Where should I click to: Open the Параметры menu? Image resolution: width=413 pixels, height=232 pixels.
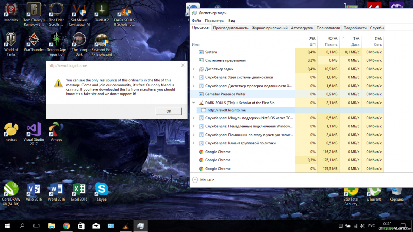tap(214, 21)
